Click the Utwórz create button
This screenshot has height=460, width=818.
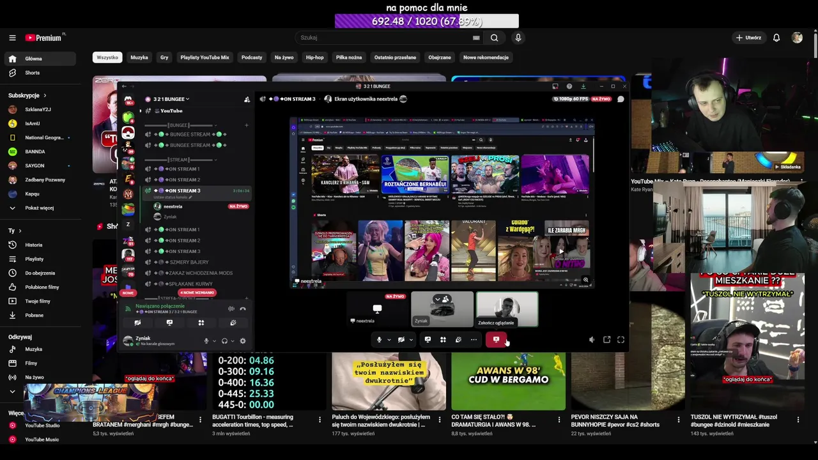click(748, 38)
